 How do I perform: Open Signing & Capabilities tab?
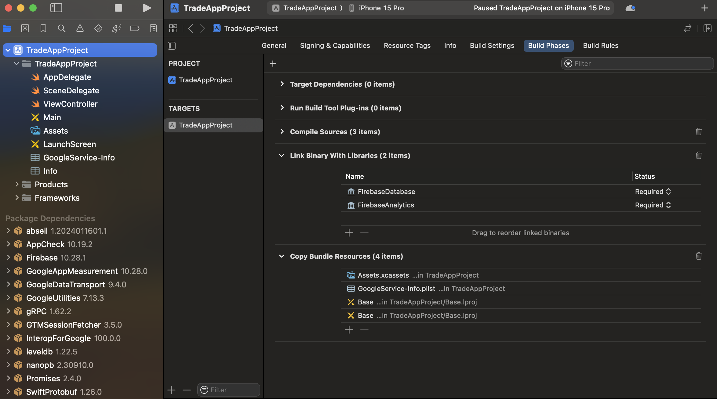pyautogui.click(x=335, y=46)
